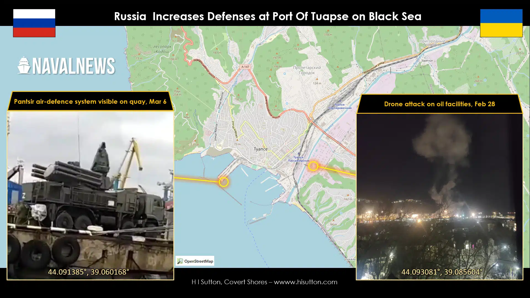
Task: Click the OpenStreetMap magnifier logo icon
Action: (180, 261)
